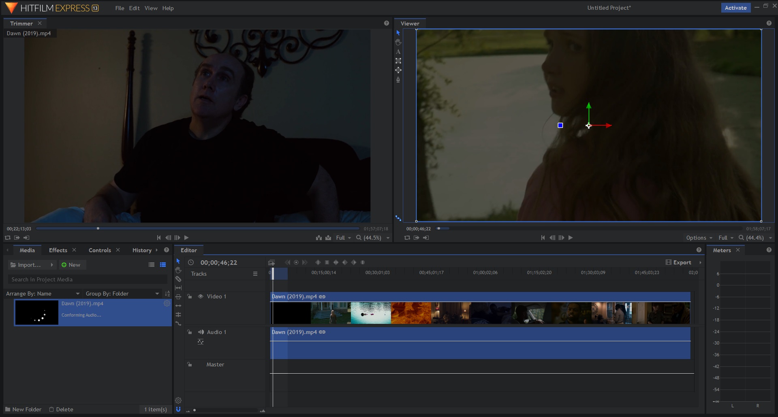Set Viewer out point
Screen dimensions: 778x417
point(426,238)
